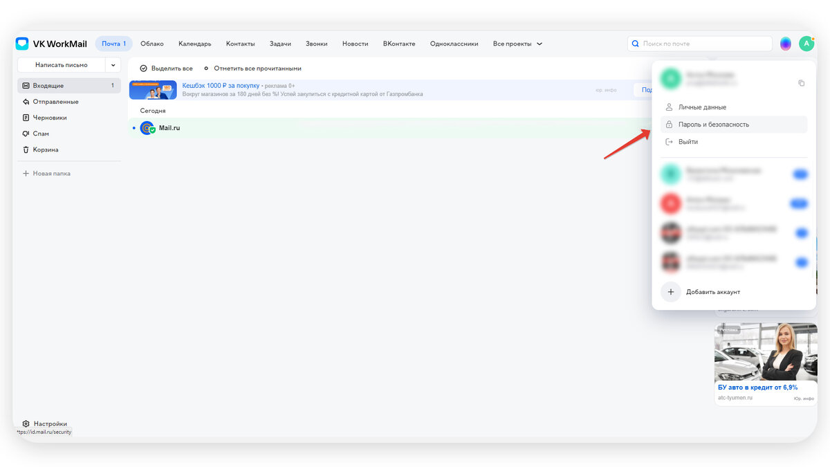This screenshot has height=467, width=830.
Task: Click the Mail.ru sender avatar icon
Action: (147, 128)
